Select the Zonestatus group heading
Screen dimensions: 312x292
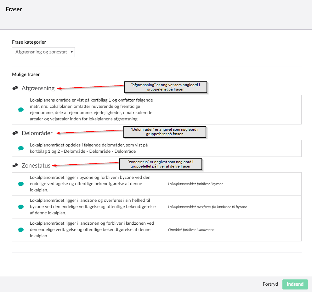[36, 165]
